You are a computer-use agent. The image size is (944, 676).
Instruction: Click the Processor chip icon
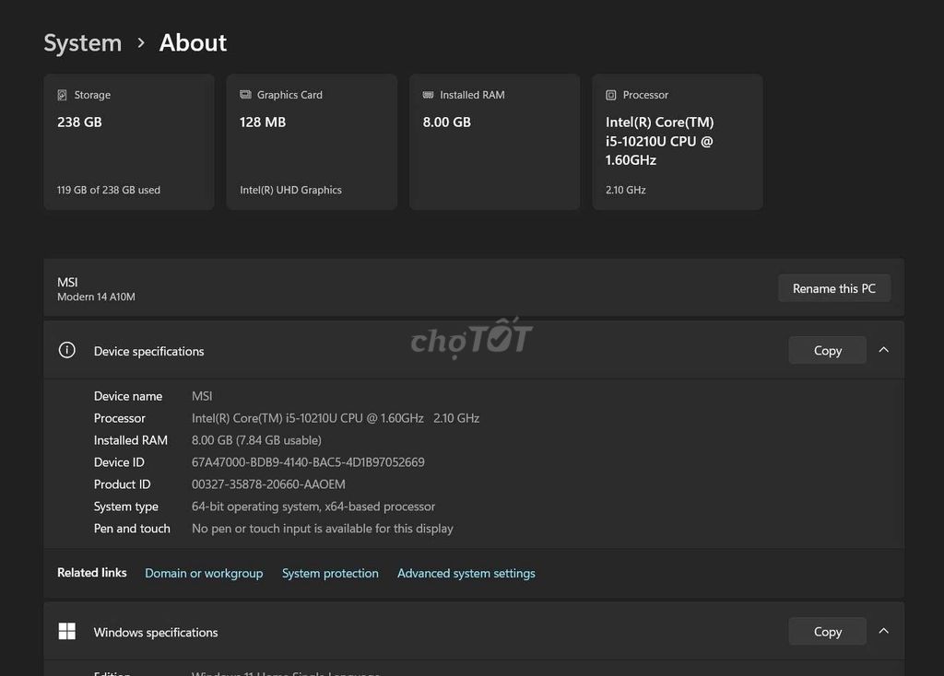[x=611, y=95]
